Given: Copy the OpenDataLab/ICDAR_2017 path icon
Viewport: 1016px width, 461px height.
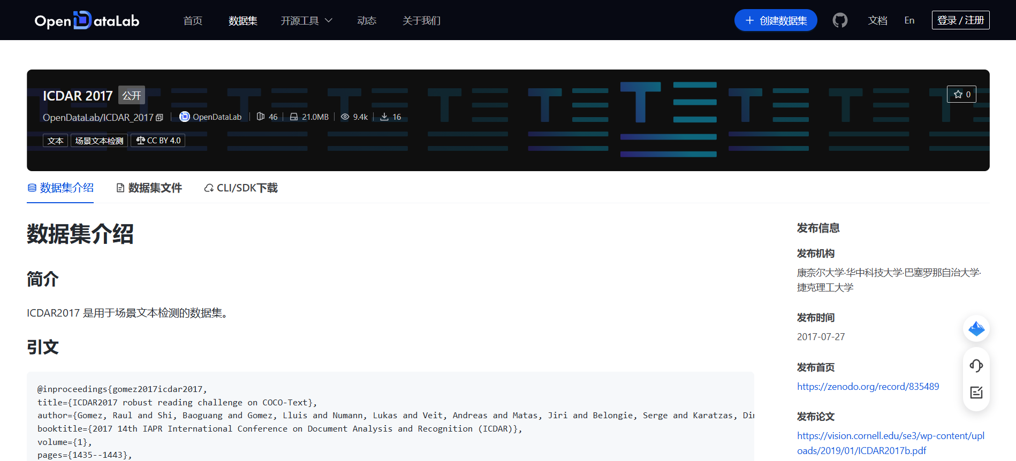Looking at the screenshot, I should click(x=160, y=118).
